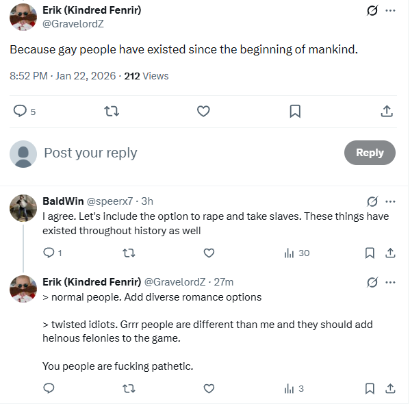Open more options on Erik's 27m reply
This screenshot has height=404, width=410.
coord(390,283)
